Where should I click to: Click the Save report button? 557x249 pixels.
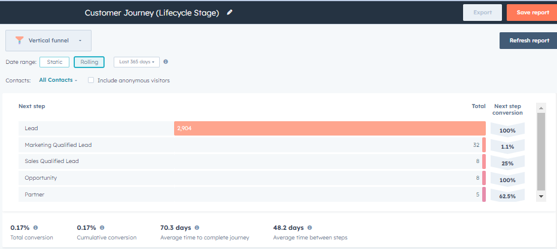pos(531,13)
